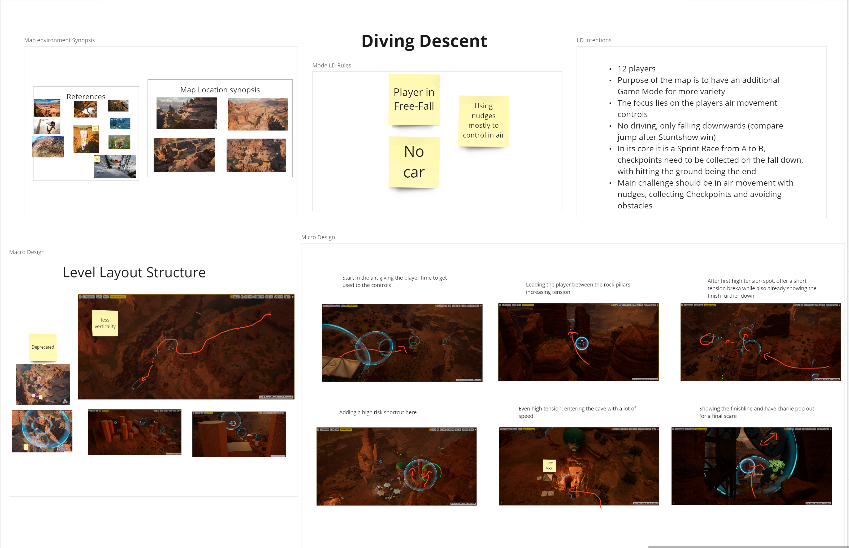
Task: Click world coordinate globe icon in Level Layout viewport
Action: click(242, 297)
